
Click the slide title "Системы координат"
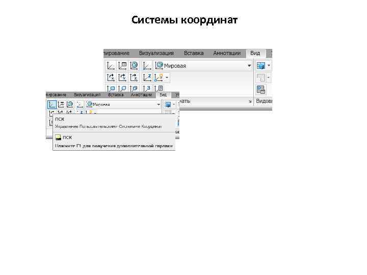[x=185, y=20]
